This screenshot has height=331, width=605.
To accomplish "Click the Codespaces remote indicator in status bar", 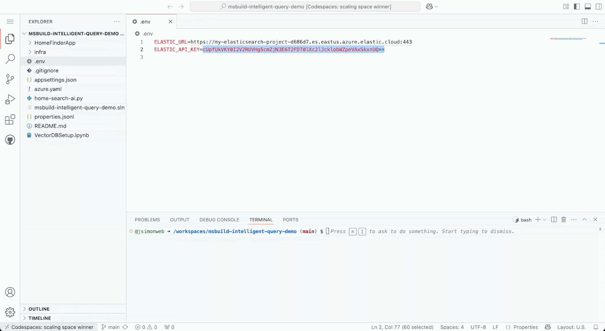I will 49,327.
